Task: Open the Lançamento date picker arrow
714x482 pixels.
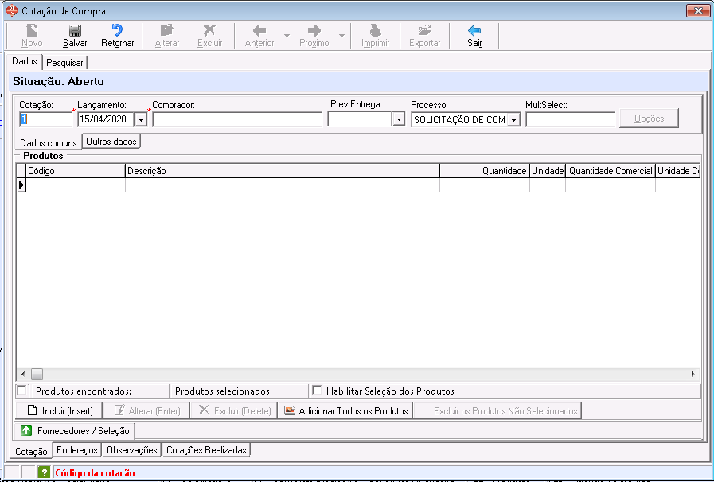Action: coord(141,119)
